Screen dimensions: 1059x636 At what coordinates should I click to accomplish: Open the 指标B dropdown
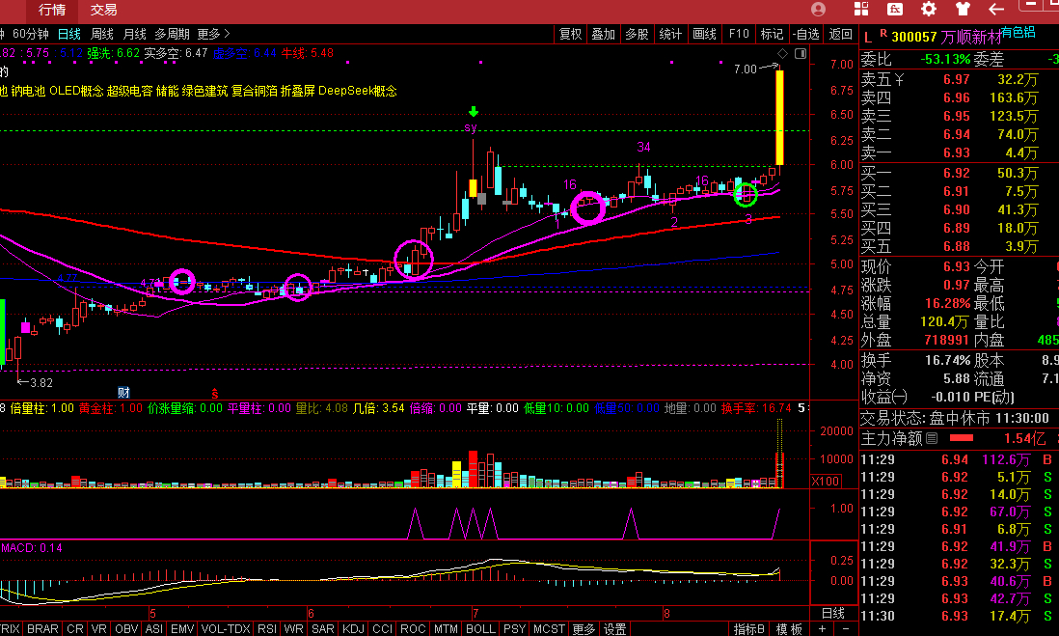[749, 628]
